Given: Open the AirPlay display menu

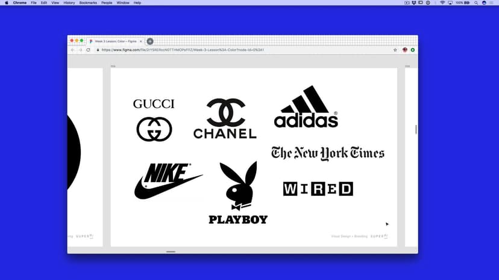Looking at the screenshot, I should point(450,2).
